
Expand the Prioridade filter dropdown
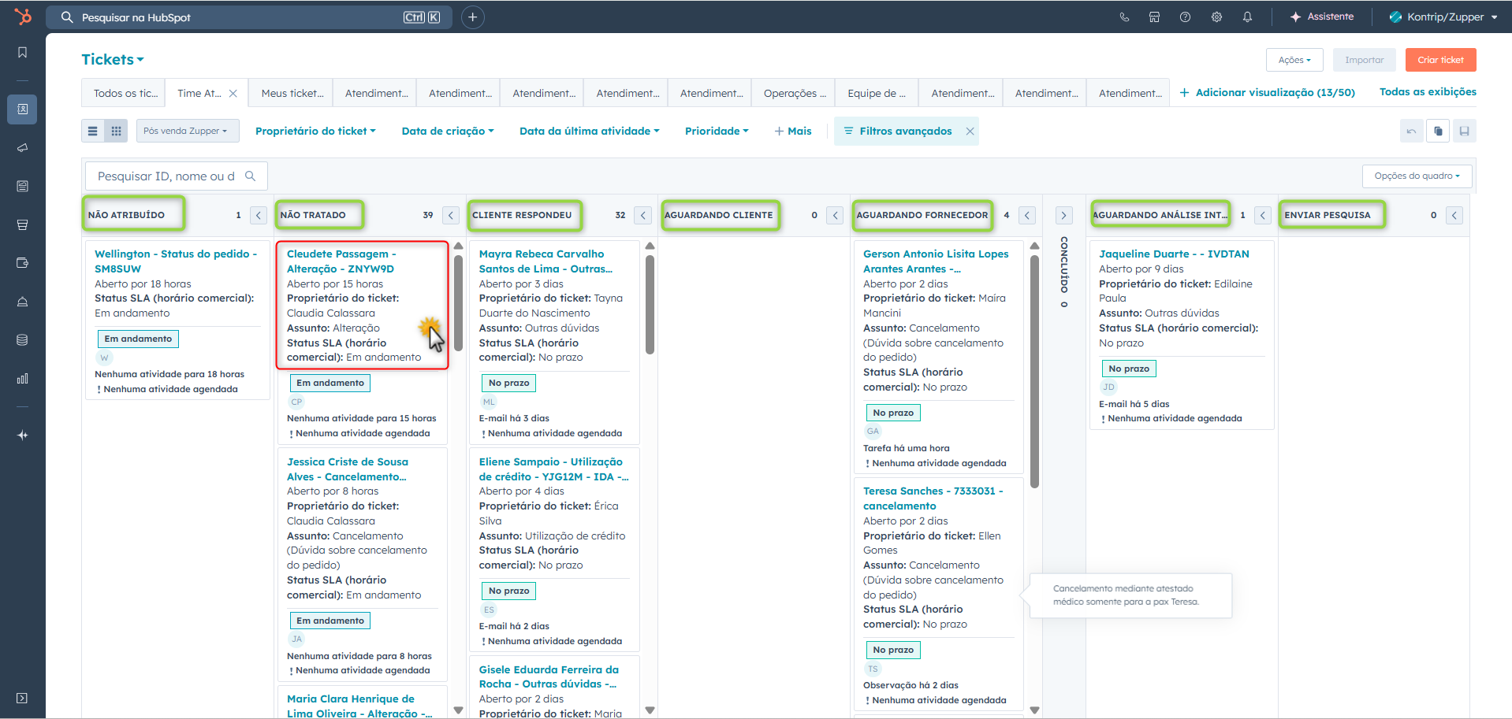pos(716,131)
